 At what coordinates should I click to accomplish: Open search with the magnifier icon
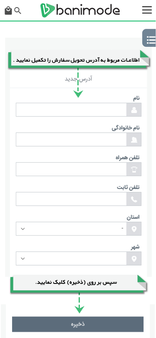(17, 10)
